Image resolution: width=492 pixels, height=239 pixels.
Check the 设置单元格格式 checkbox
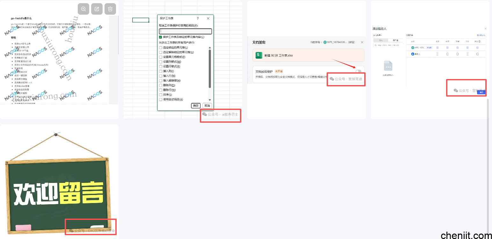point(161,57)
